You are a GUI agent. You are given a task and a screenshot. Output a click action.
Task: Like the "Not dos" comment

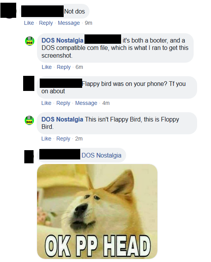tap(29, 23)
